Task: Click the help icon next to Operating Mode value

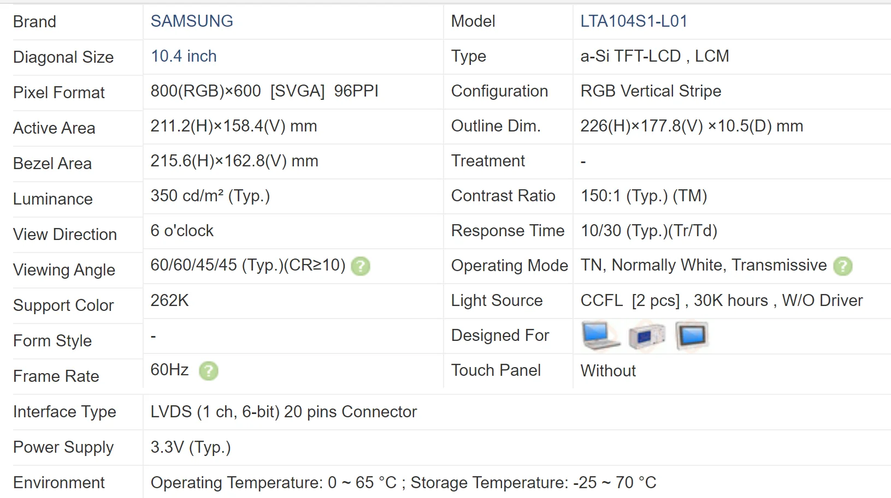Action: pos(843,266)
